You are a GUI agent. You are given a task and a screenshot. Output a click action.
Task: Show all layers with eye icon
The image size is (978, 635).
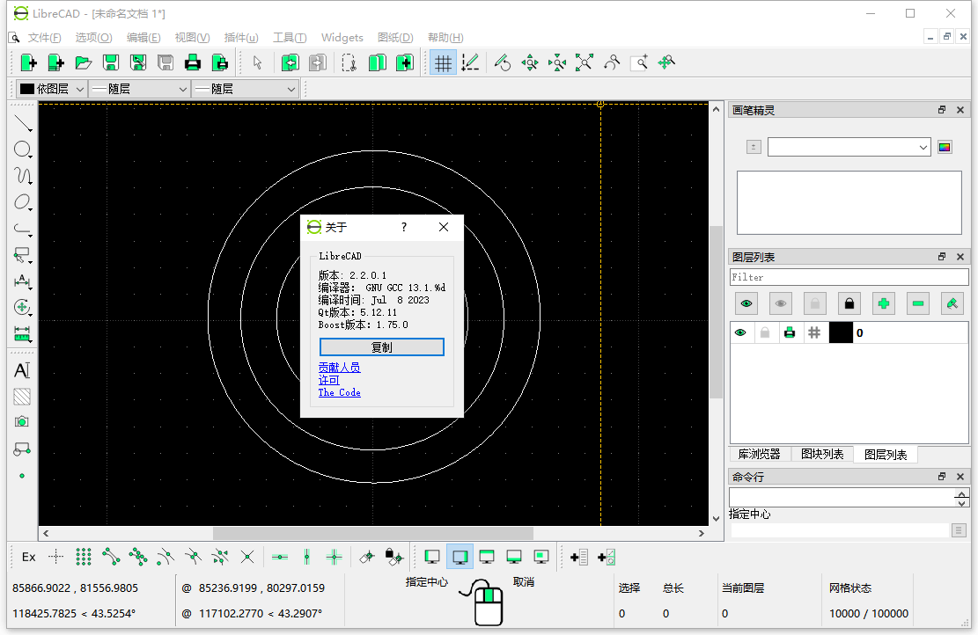[746, 304]
